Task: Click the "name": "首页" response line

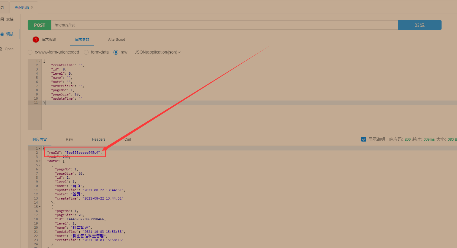Action: pos(70,186)
